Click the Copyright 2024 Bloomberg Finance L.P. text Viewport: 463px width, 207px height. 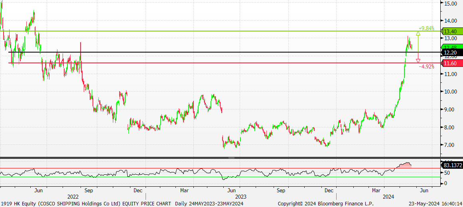(326, 204)
